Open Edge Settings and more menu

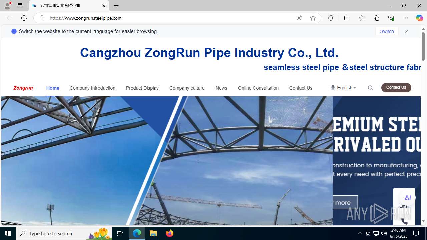[x=406, y=18]
